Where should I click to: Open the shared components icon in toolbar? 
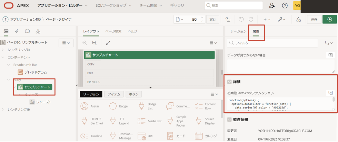[x=298, y=19]
